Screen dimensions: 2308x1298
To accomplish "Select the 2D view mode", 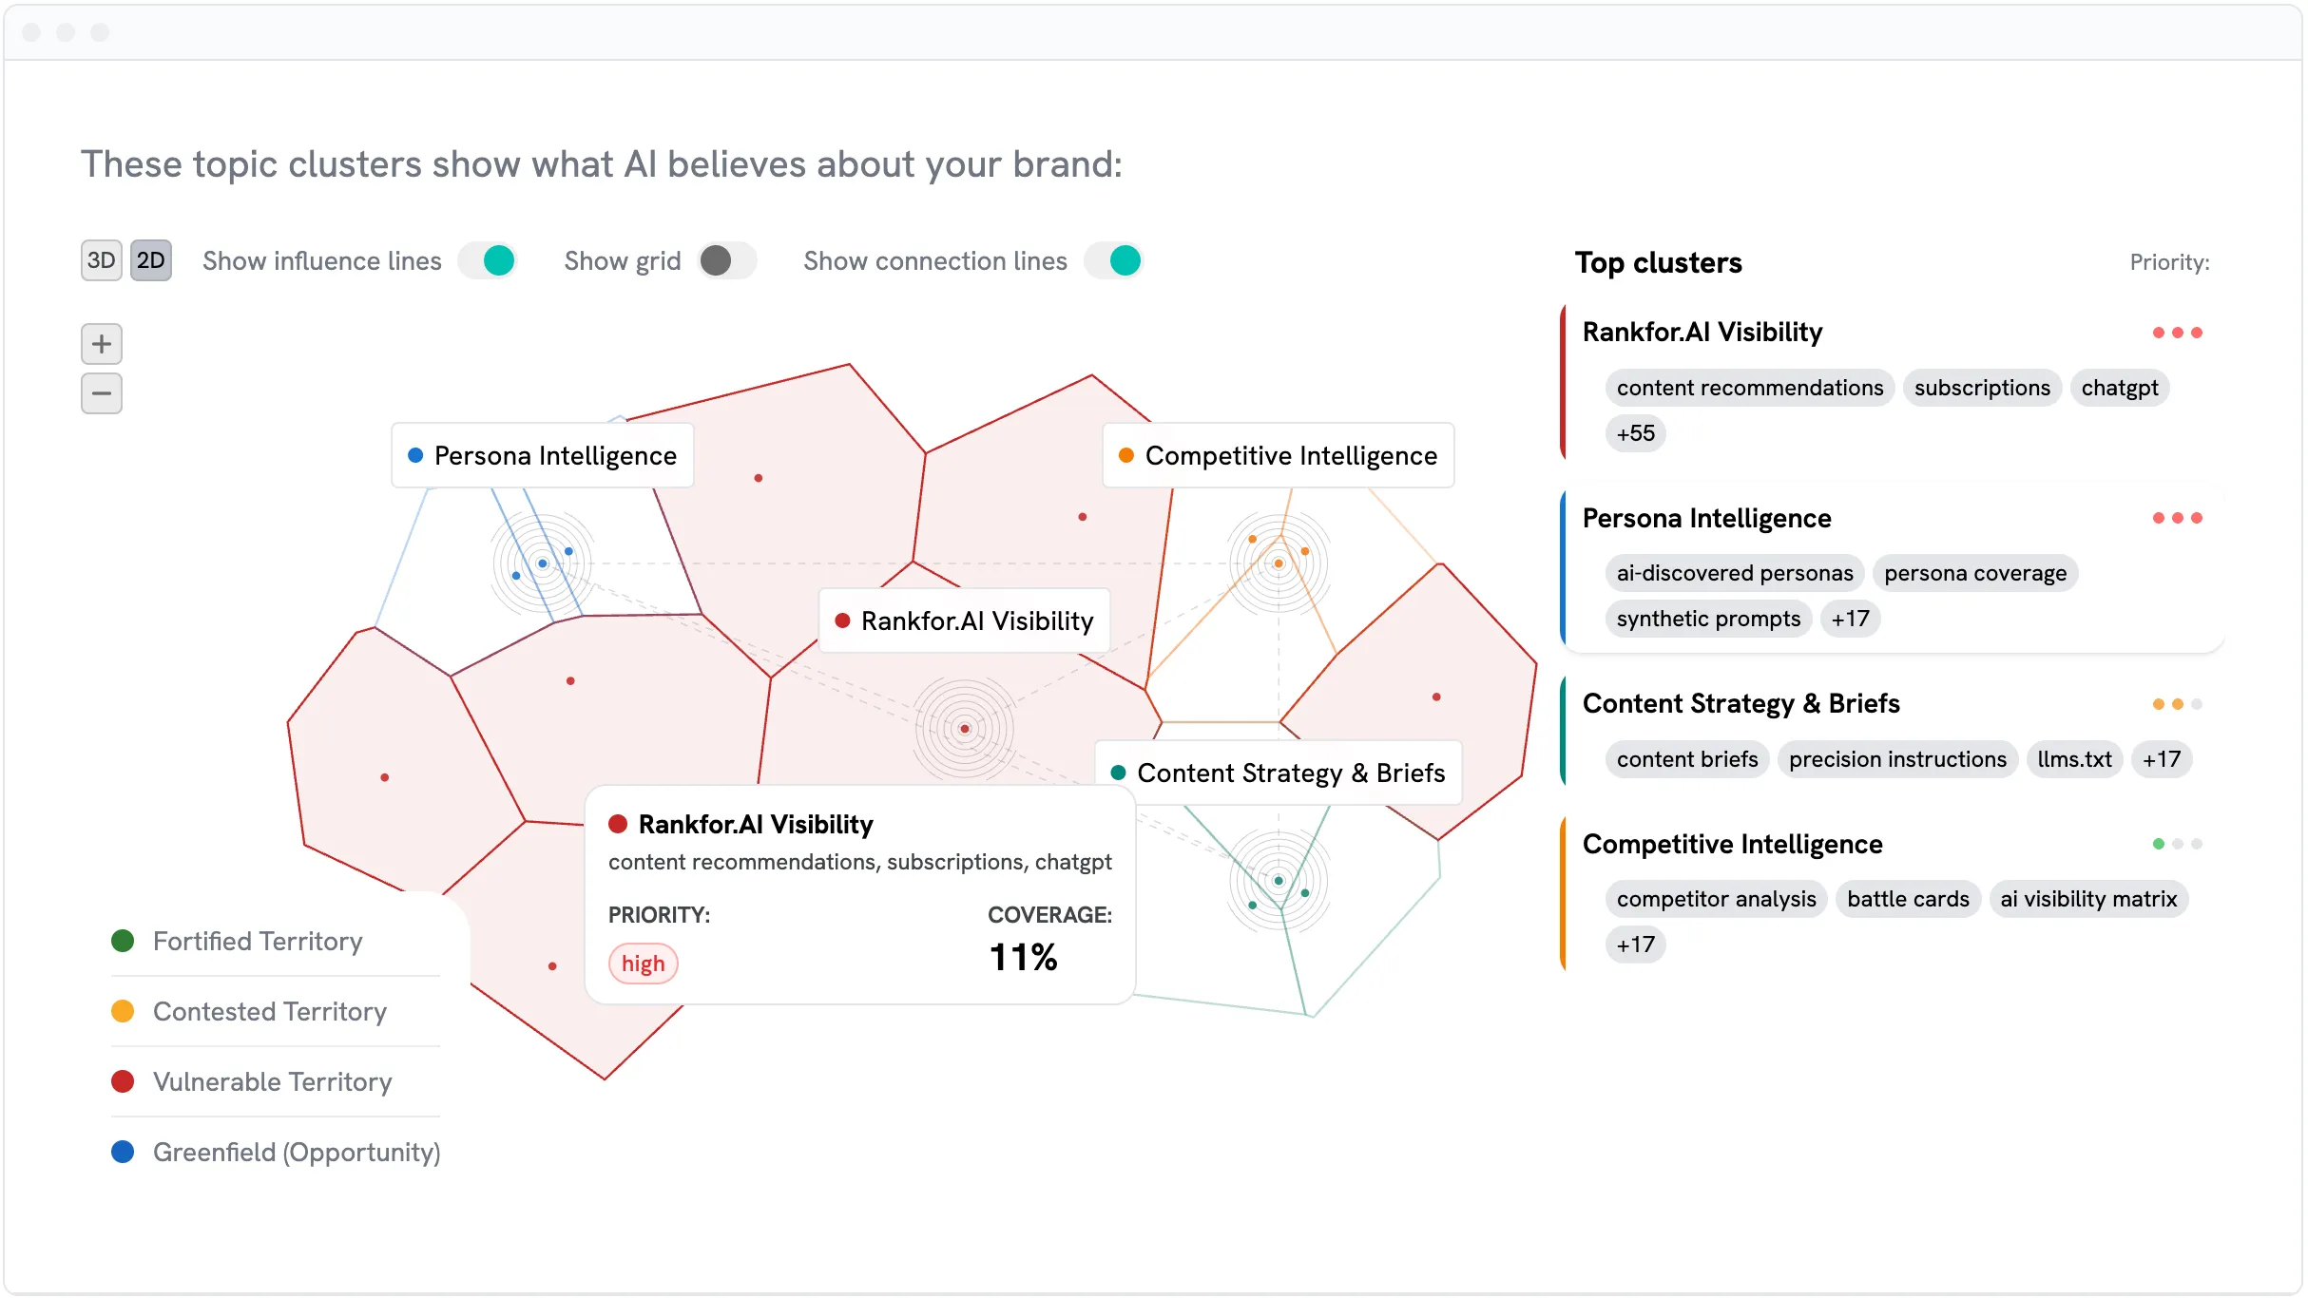I will click(151, 260).
